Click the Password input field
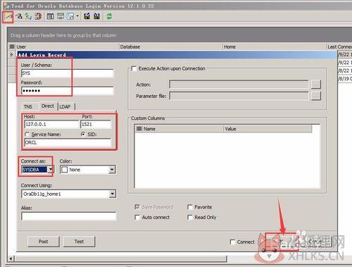Screen dimensions: 352x267 tap(67, 91)
